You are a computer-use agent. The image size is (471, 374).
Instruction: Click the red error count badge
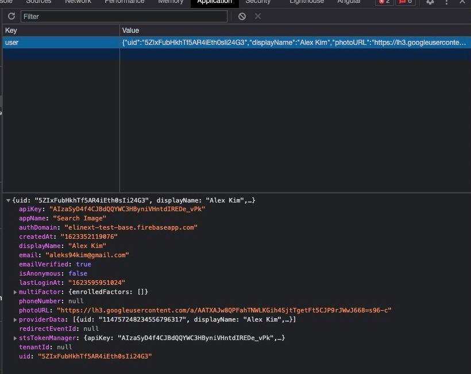pyautogui.click(x=384, y=2)
